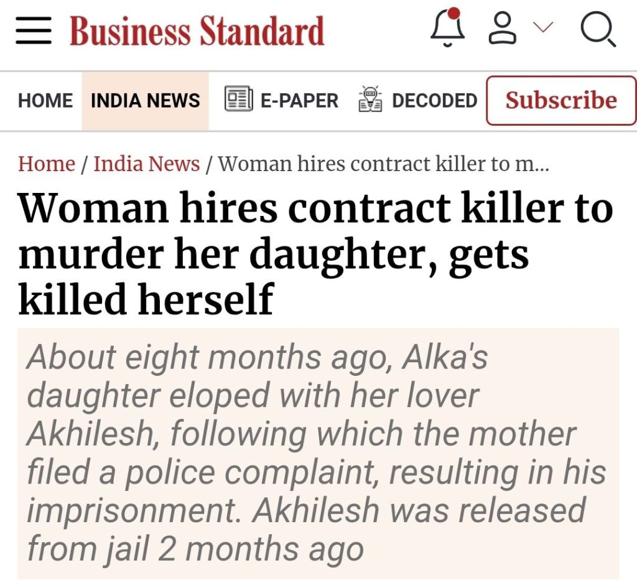Tap the red unread badge on bell
The width and height of the screenshot is (637, 580).
pyautogui.click(x=454, y=13)
